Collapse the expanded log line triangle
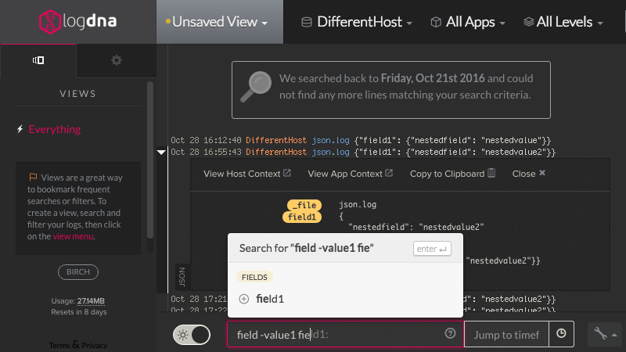626x352 pixels. [162, 153]
